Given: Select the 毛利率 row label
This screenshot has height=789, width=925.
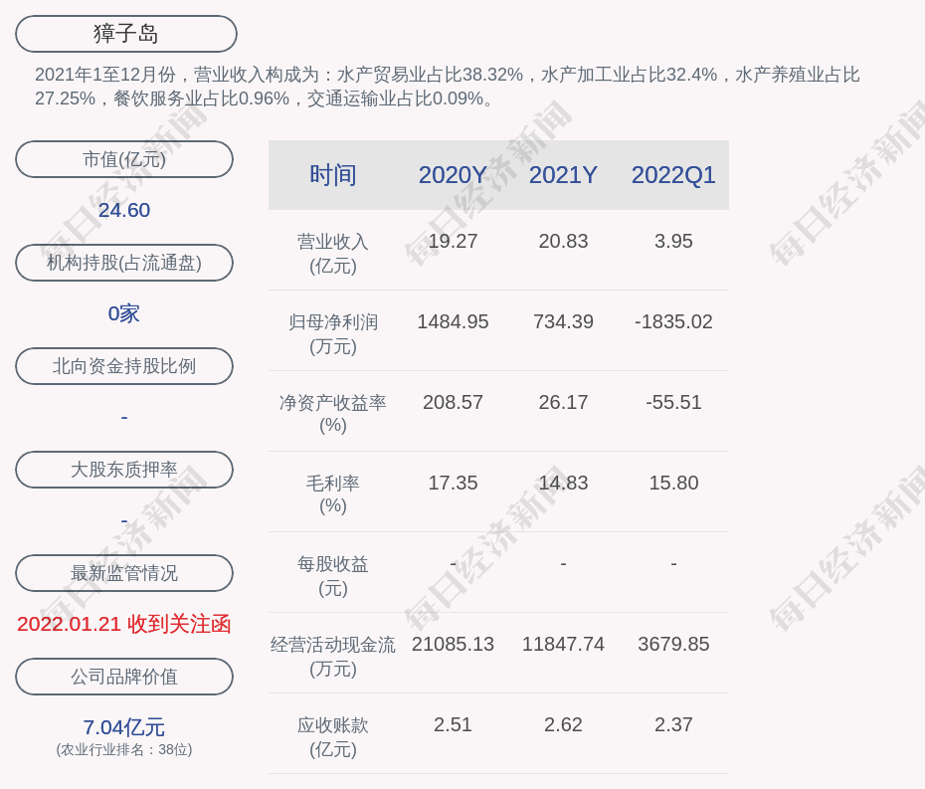Looking at the screenshot, I should click(332, 493).
